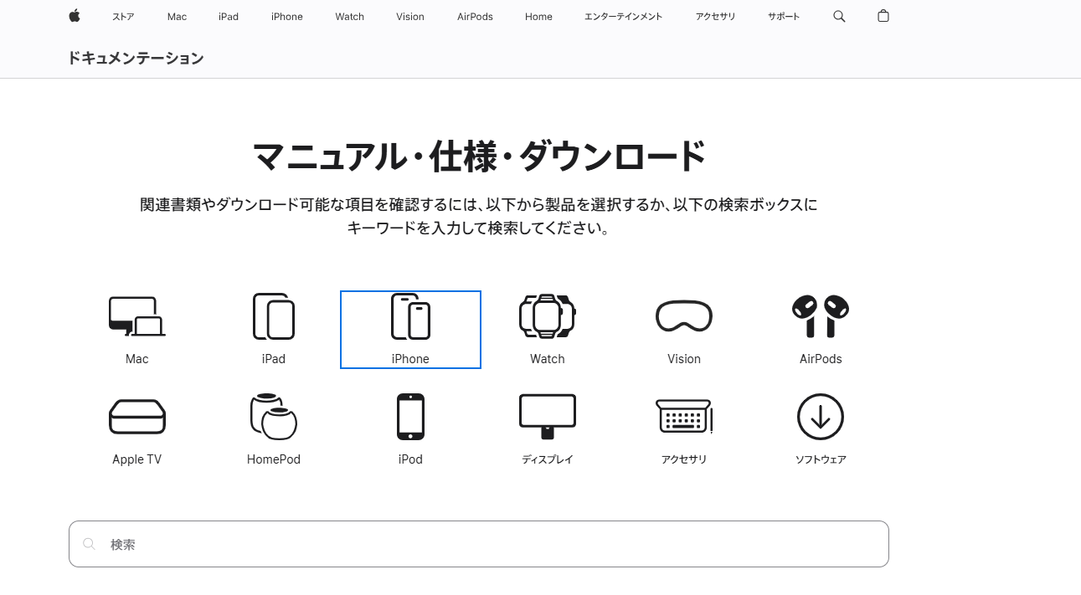Open Vision in the top navigation menu
Viewport: 1081px width, 595px height.
coord(410,17)
